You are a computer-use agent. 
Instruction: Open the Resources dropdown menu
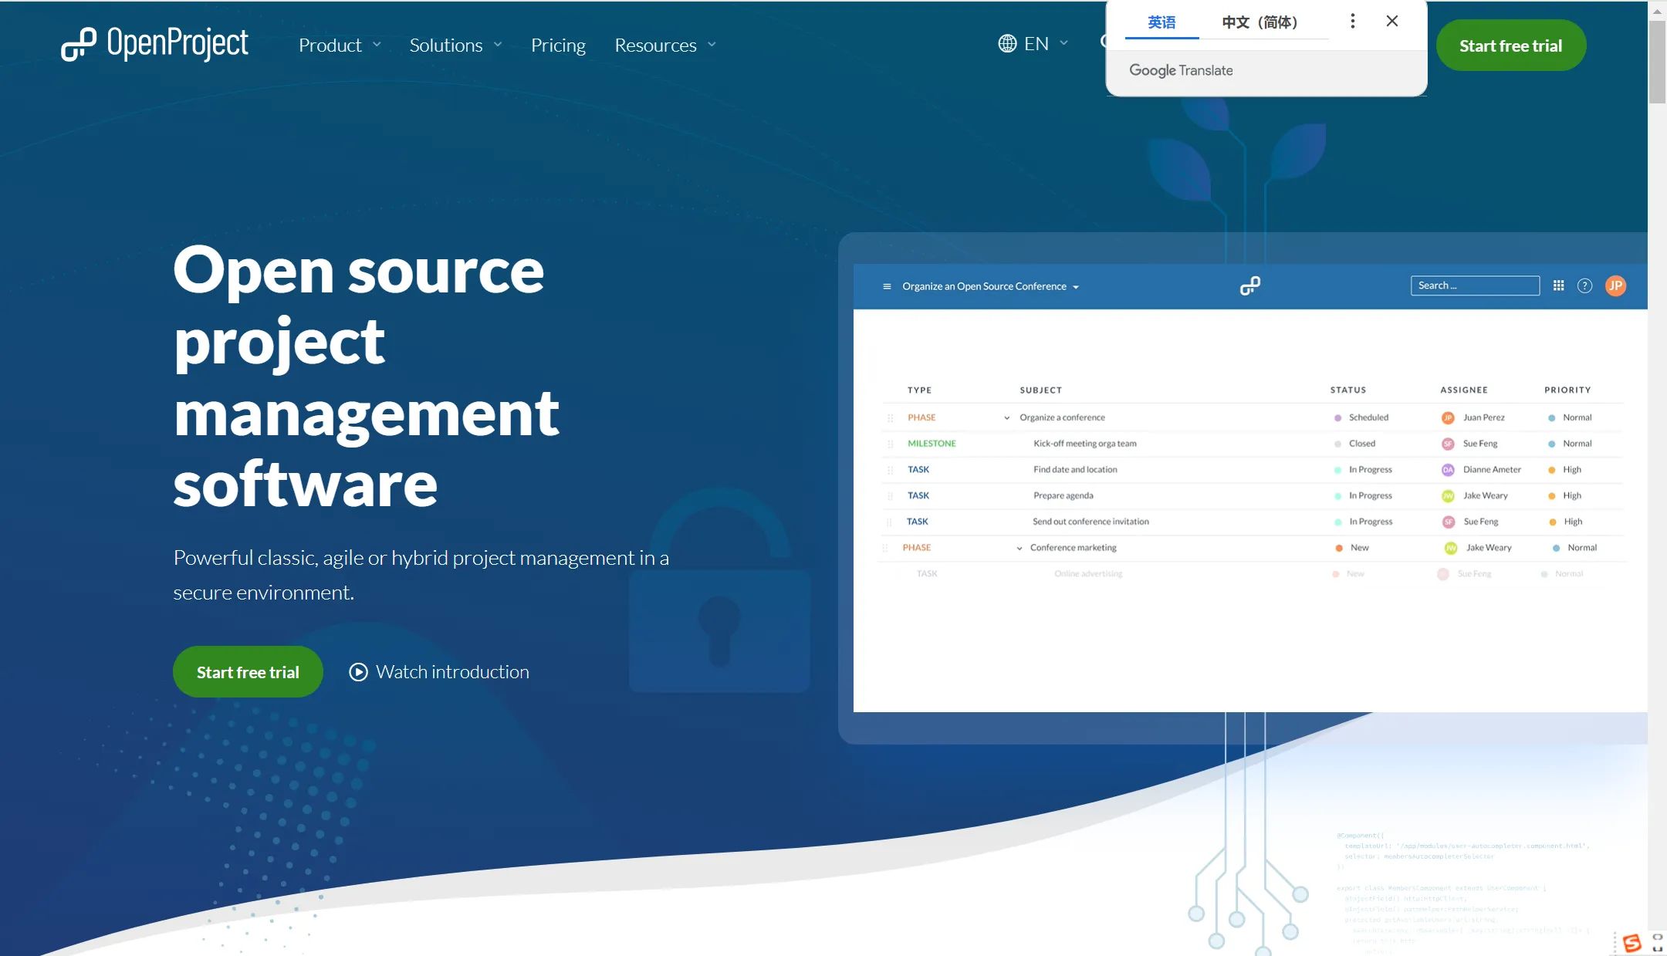point(665,46)
